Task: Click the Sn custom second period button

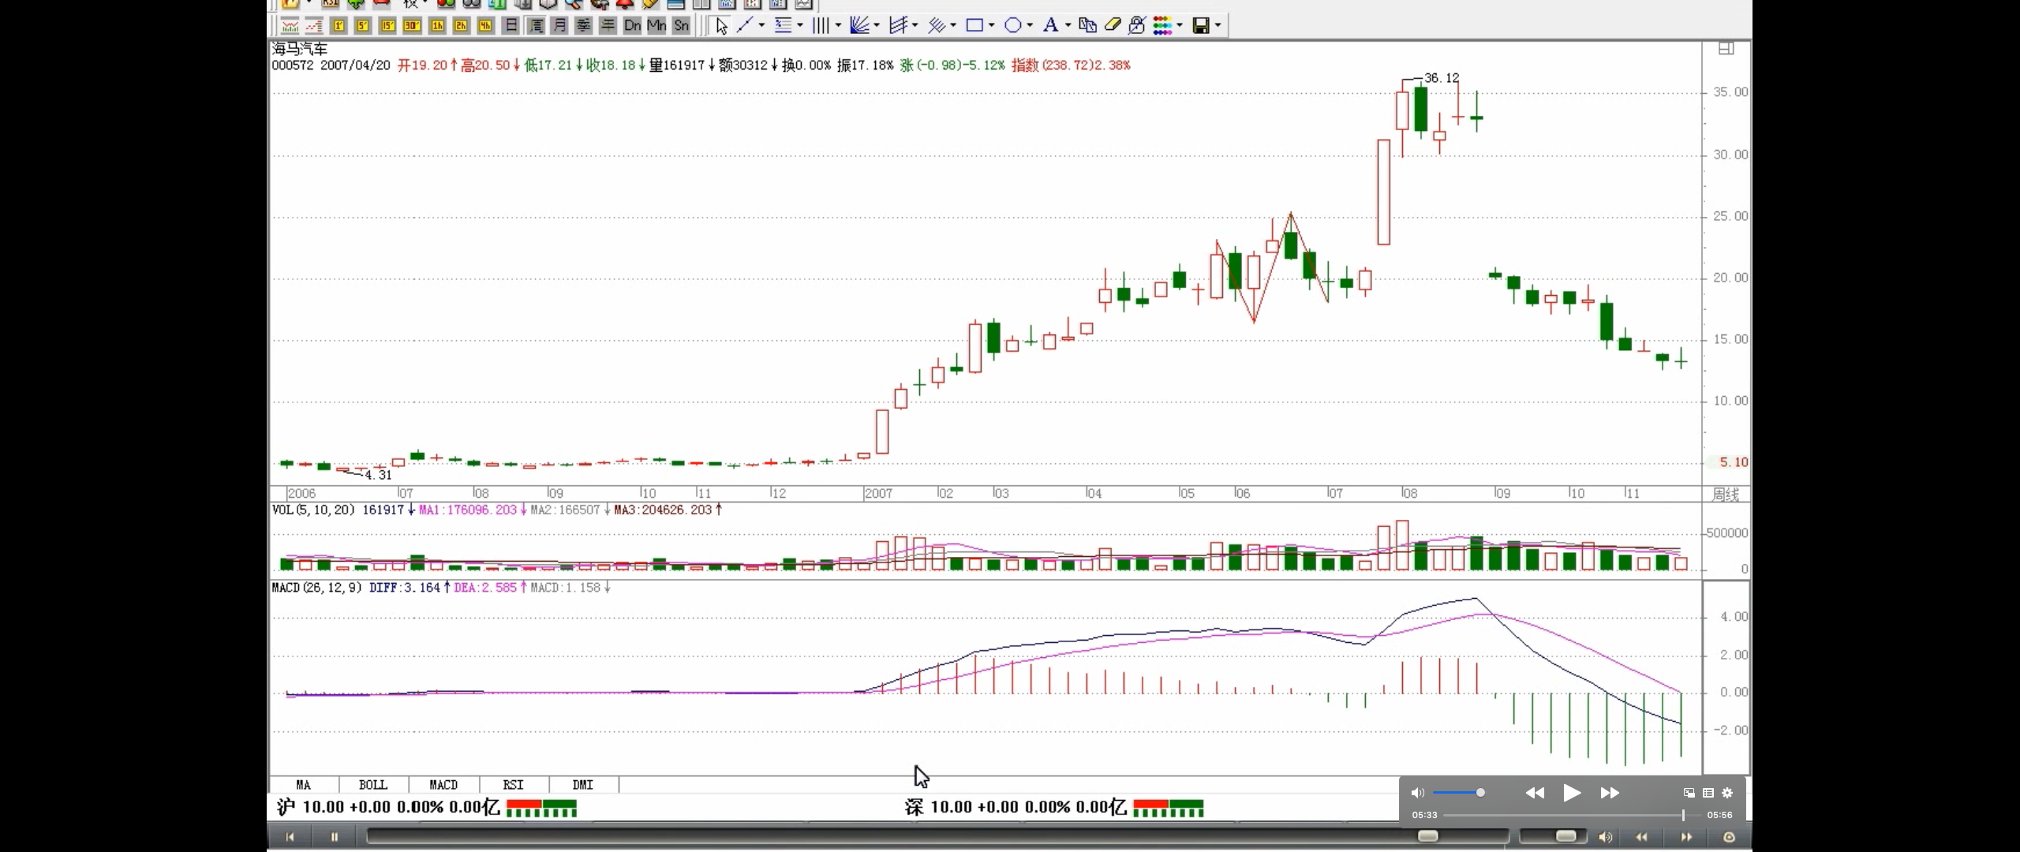Action: coord(681,26)
